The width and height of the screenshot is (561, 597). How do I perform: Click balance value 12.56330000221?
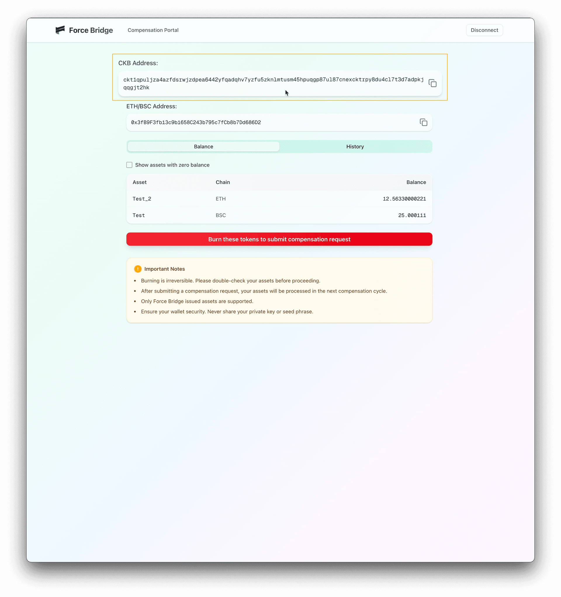[x=404, y=199]
